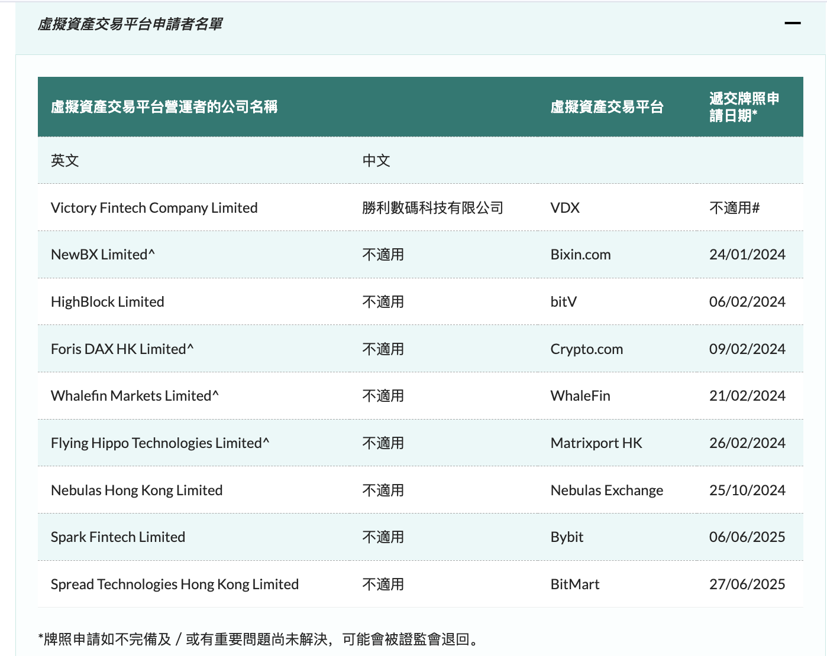
Task: Collapse the 虛擬資產交易平台申請者名單 section
Action: (x=792, y=24)
